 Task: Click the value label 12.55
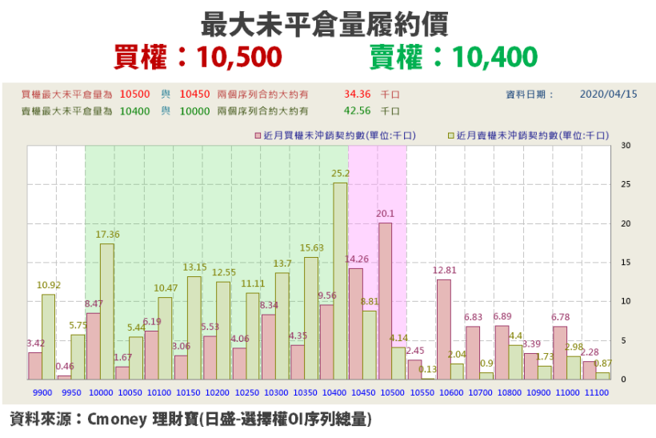(224, 272)
